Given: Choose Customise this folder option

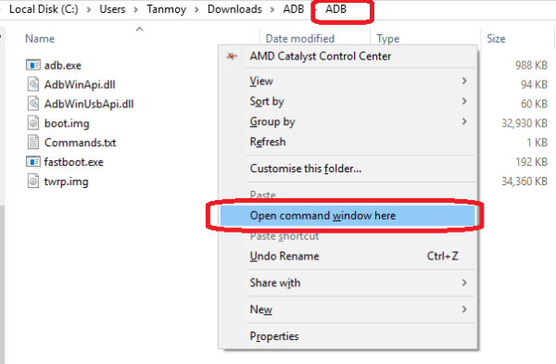Looking at the screenshot, I should 306,169.
